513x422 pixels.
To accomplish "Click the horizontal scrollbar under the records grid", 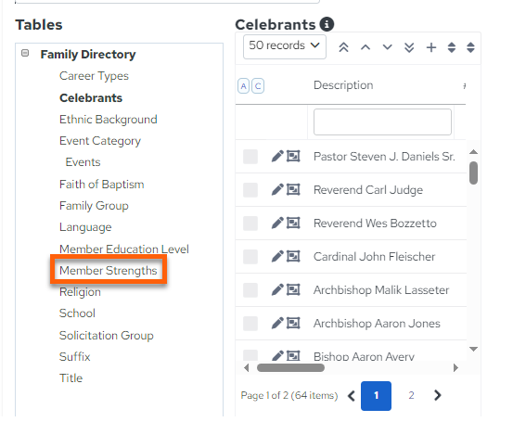I will point(290,367).
